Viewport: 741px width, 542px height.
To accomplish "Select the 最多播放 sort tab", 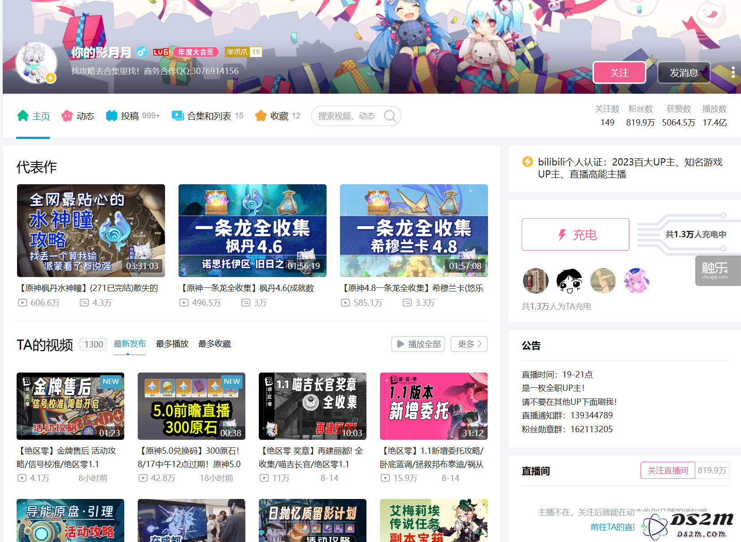I will (x=172, y=344).
